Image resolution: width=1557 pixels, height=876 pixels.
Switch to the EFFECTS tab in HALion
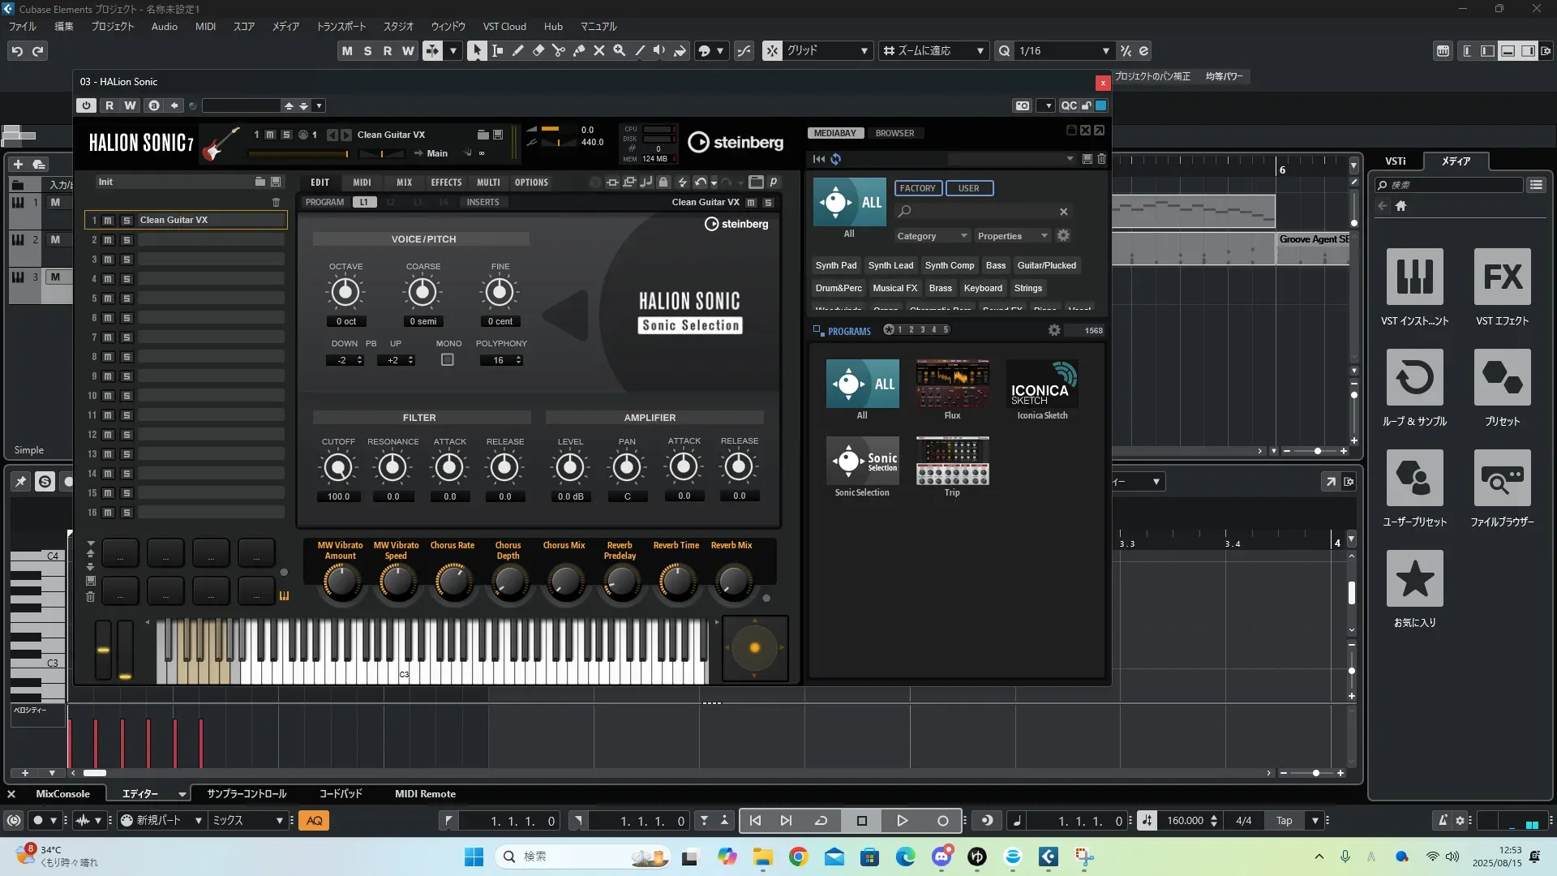coord(446,182)
